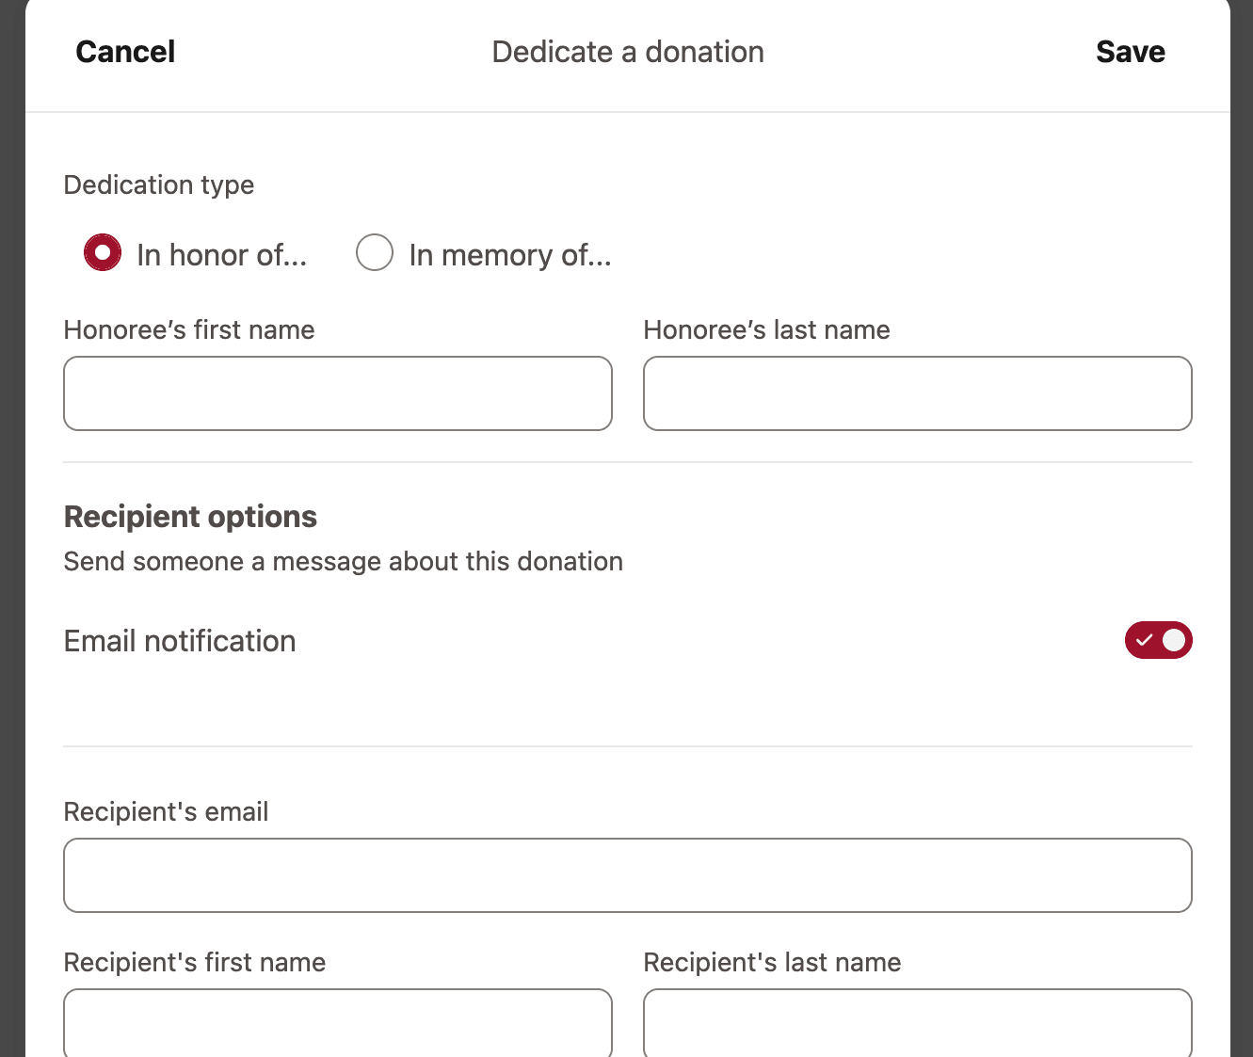
Task: Choose the 'In memory of...' radio circle
Action: (x=375, y=253)
